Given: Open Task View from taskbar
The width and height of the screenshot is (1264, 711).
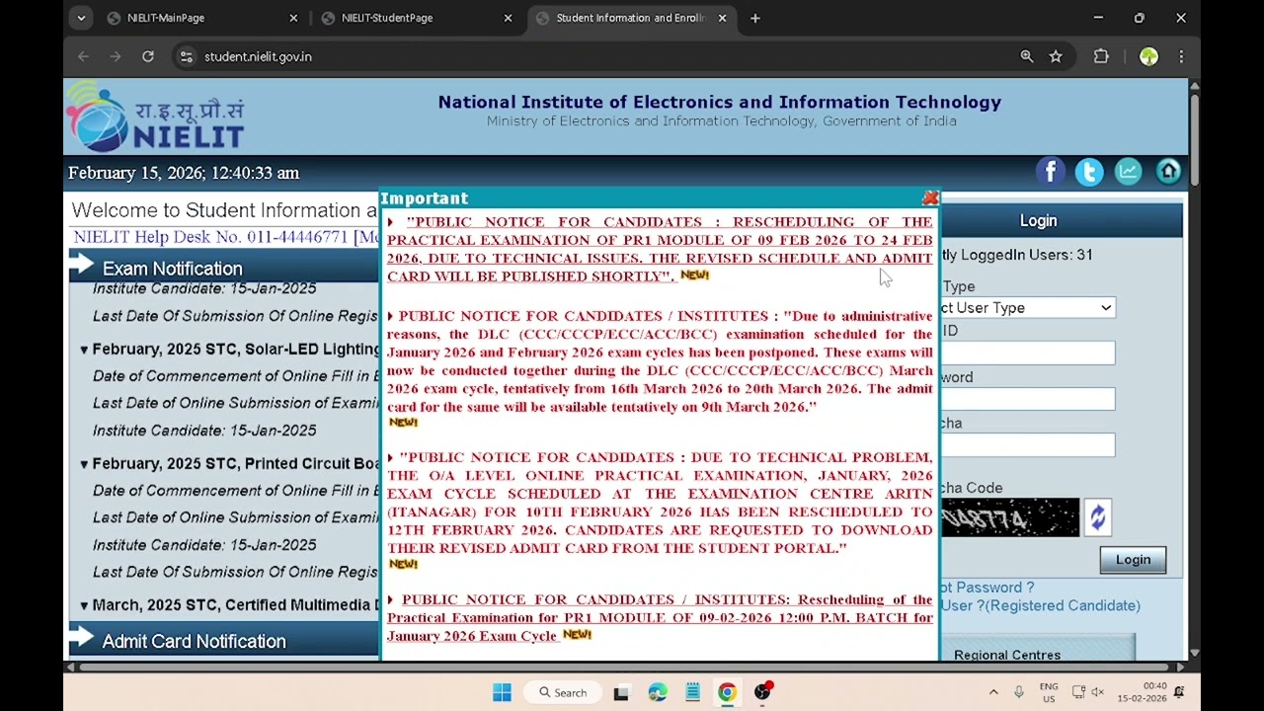Looking at the screenshot, I should 621,692.
